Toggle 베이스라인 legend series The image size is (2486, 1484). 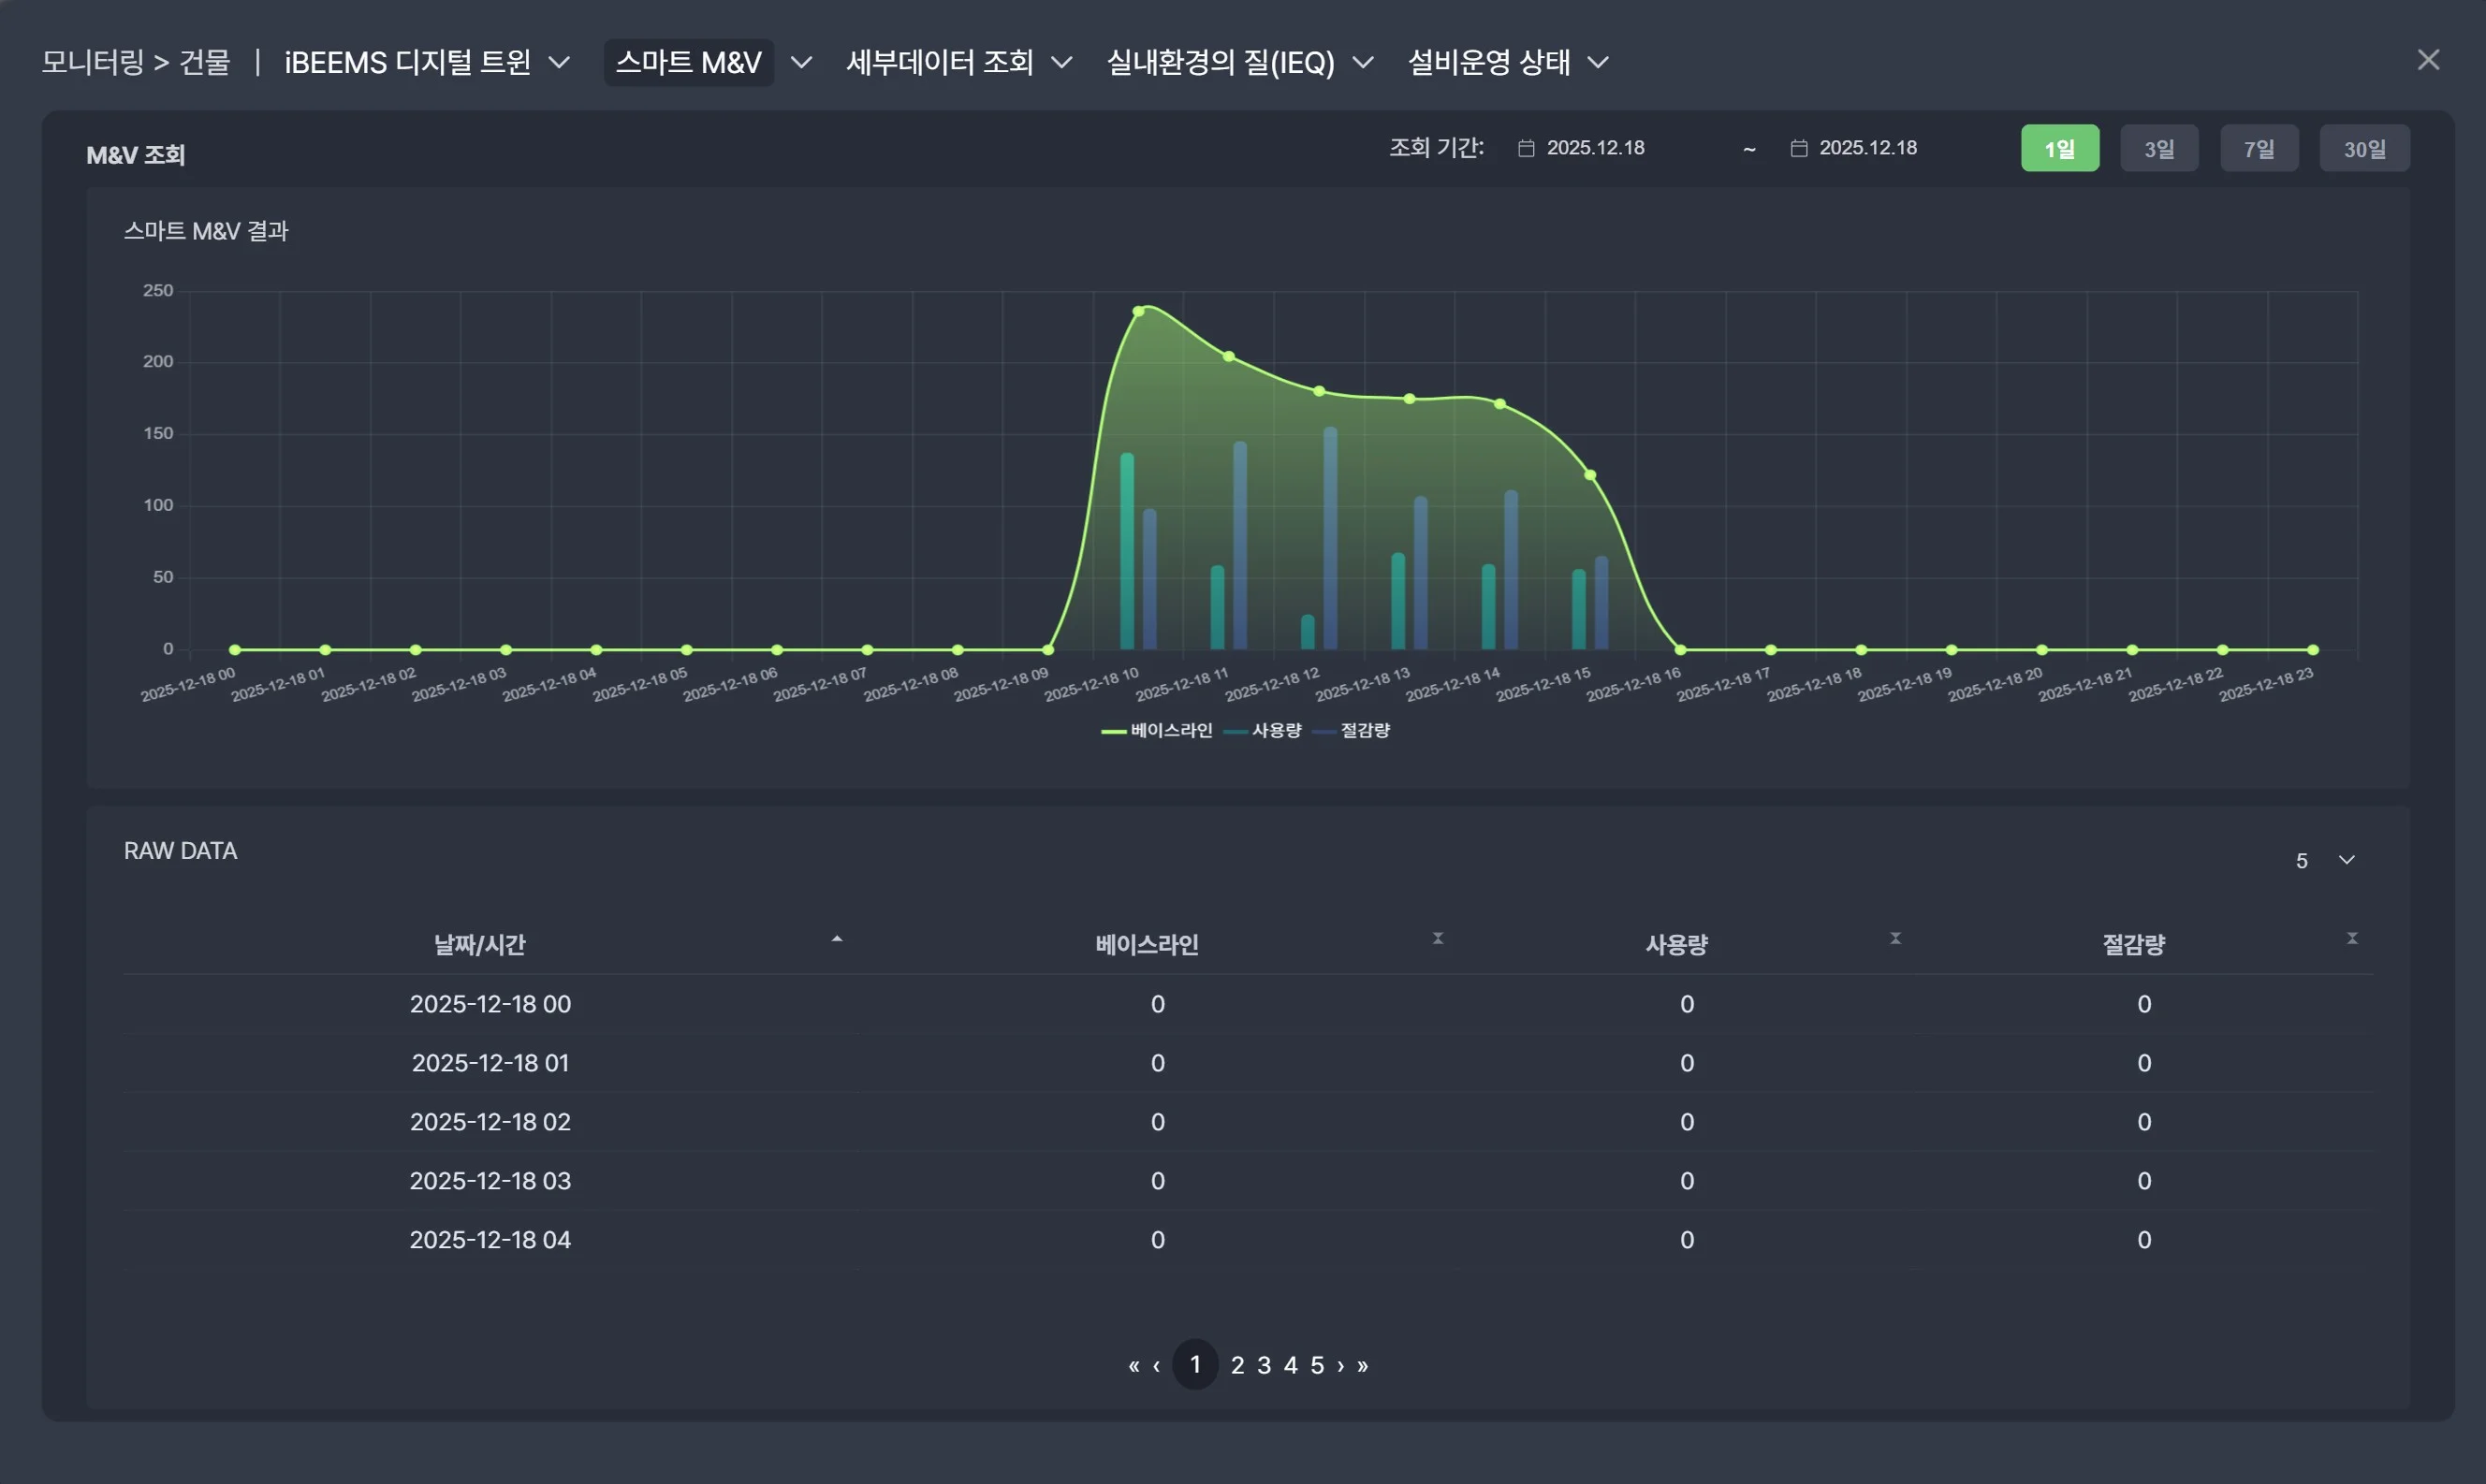coord(1156,730)
